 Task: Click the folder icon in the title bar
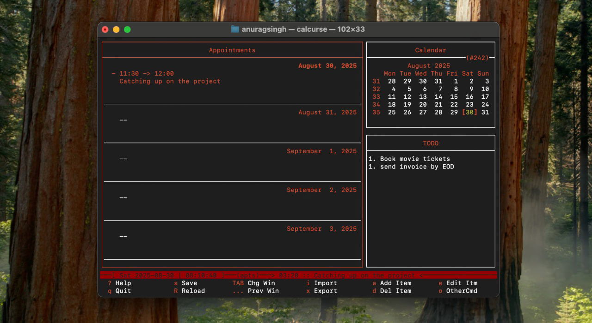pos(235,29)
